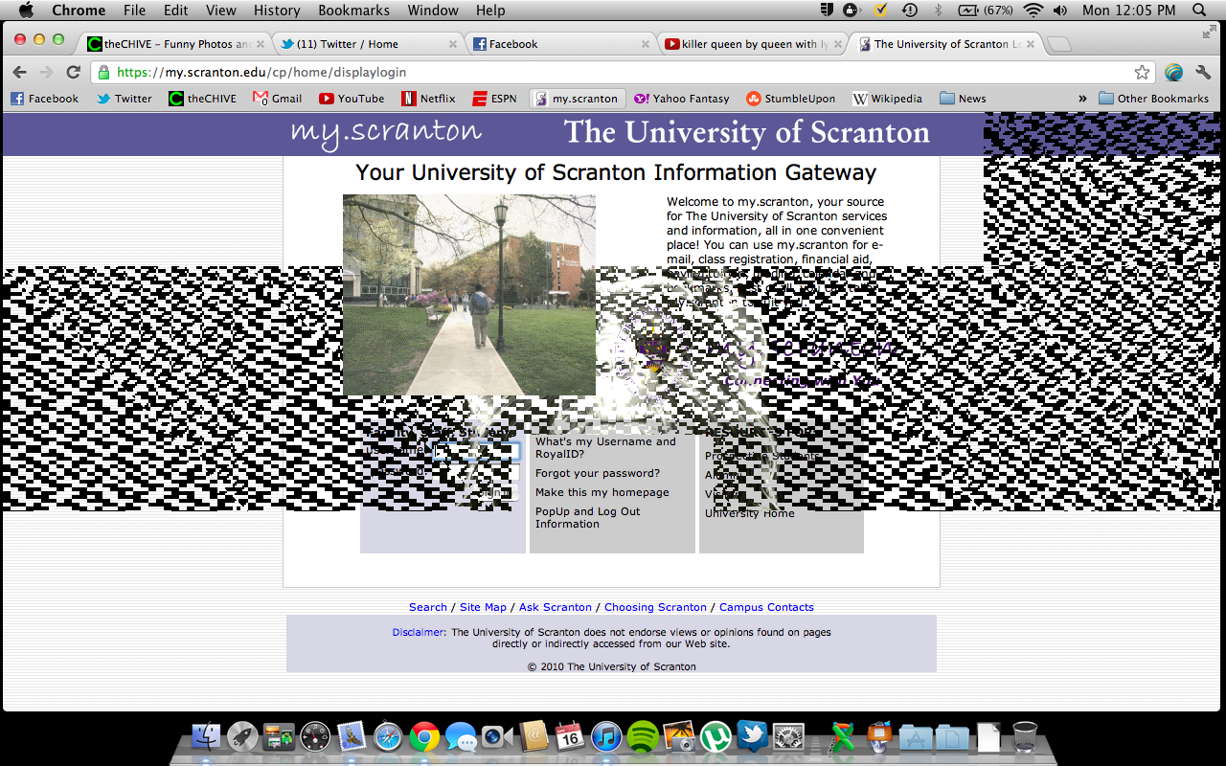This screenshot has height=766, width=1226.
Task: Open the Wikipedia bookmark
Action: coord(887,99)
